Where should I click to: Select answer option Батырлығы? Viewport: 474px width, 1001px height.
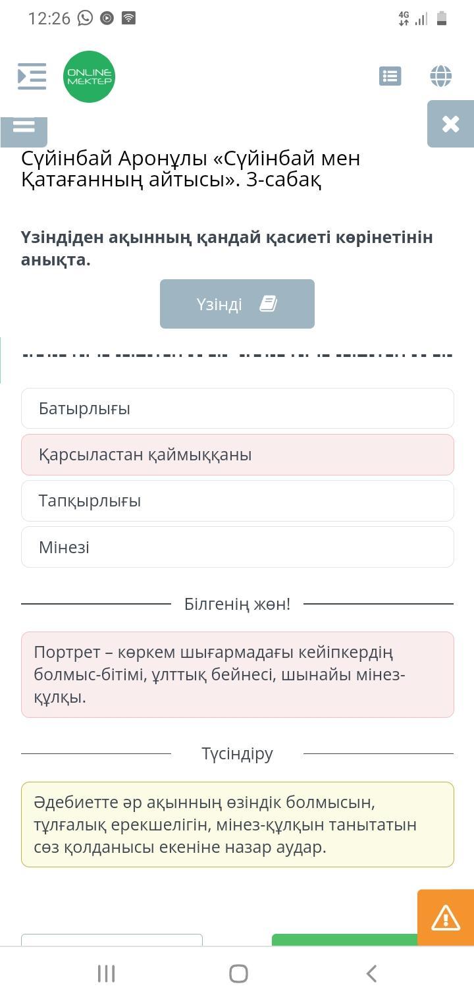[237, 408]
